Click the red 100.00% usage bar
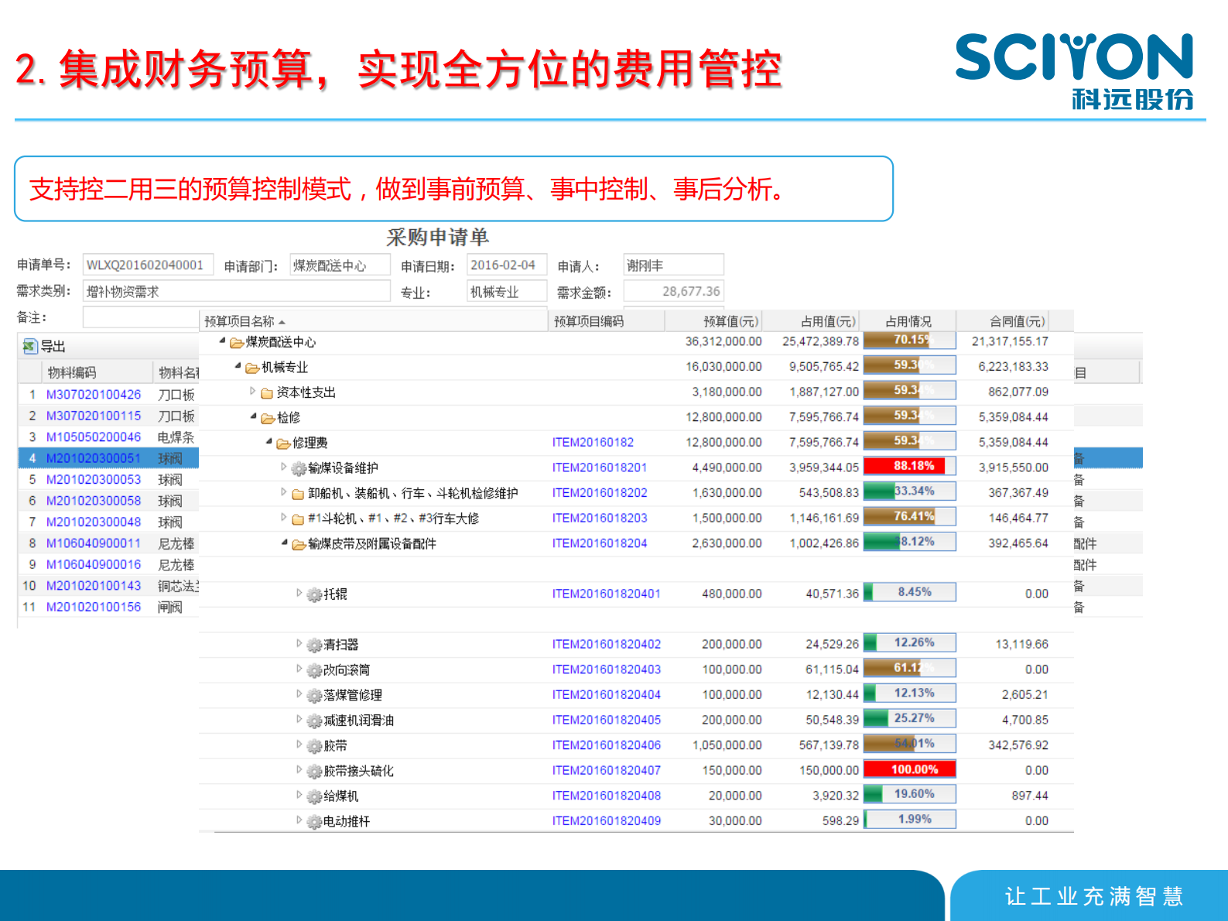The height and width of the screenshot is (921, 1228). click(909, 769)
